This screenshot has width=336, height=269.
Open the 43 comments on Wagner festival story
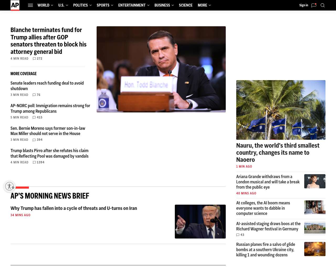point(240,235)
